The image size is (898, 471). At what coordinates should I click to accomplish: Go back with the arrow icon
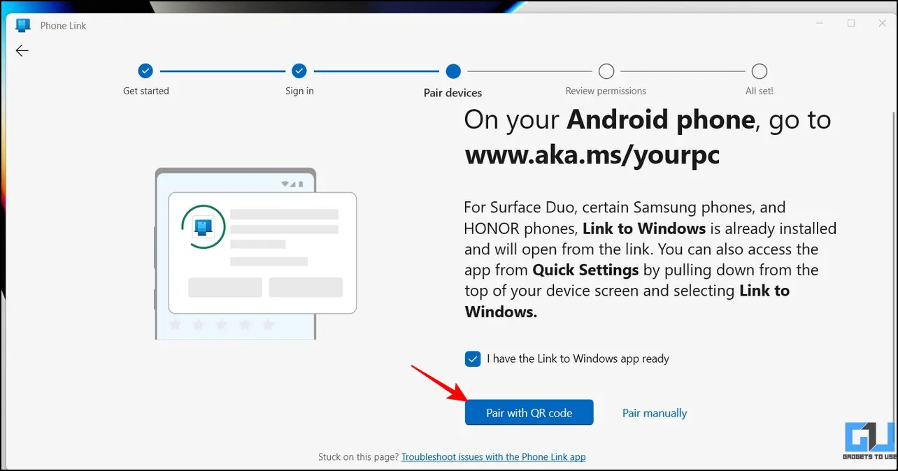[22, 51]
